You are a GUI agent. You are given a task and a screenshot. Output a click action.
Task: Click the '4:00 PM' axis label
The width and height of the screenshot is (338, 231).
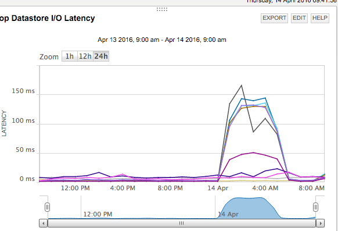point(123,189)
